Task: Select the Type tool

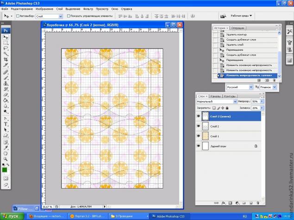Action: [x=6, y=124]
